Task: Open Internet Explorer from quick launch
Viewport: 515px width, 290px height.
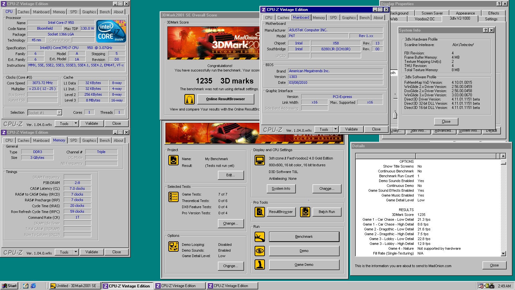Action: tap(33, 286)
